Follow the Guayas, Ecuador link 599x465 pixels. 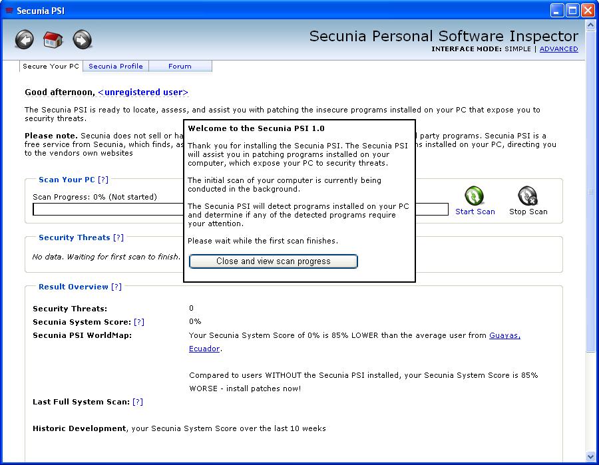pyautogui.click(x=504, y=335)
